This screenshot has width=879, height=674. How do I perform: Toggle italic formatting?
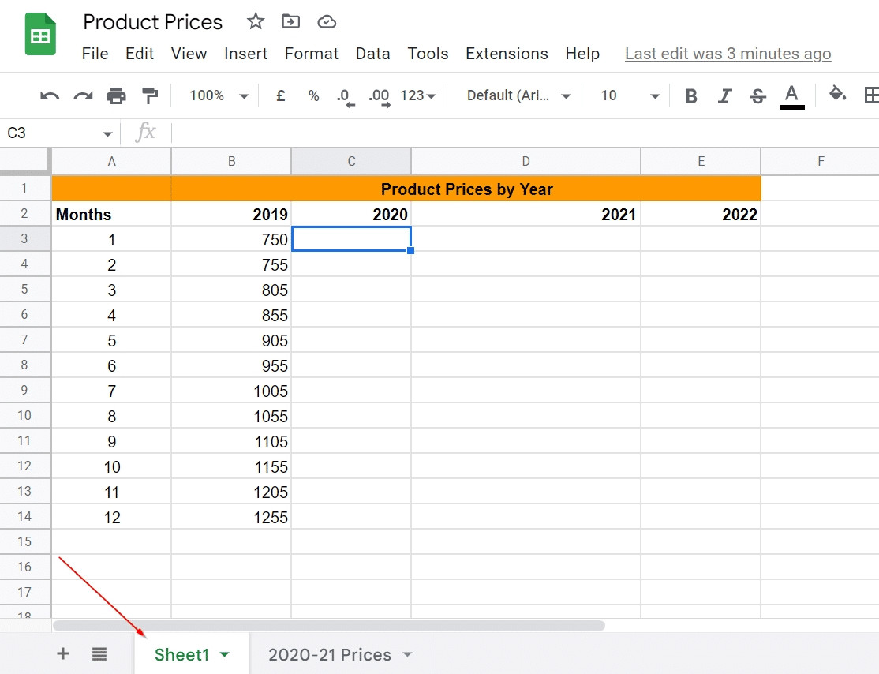point(724,96)
